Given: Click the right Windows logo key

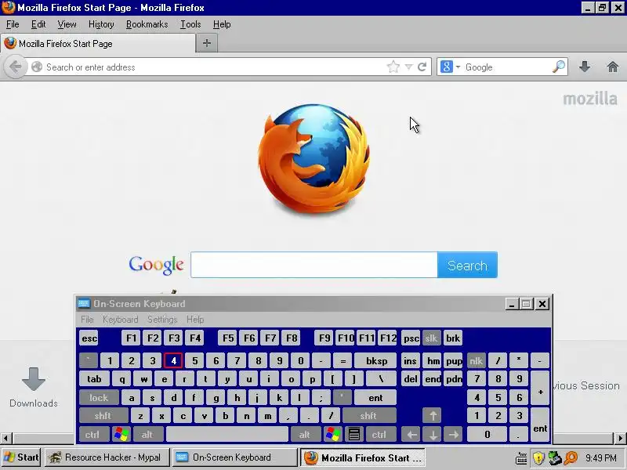Looking at the screenshot, I should pyautogui.click(x=332, y=435).
